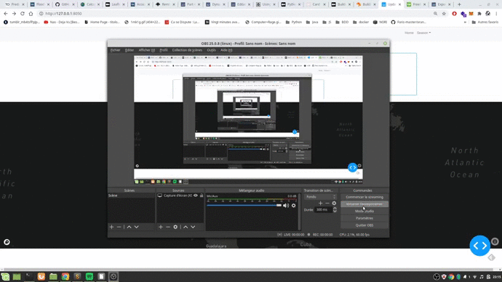Click Quitter OBS button
Image resolution: width=502 pixels, height=282 pixels.
364,225
